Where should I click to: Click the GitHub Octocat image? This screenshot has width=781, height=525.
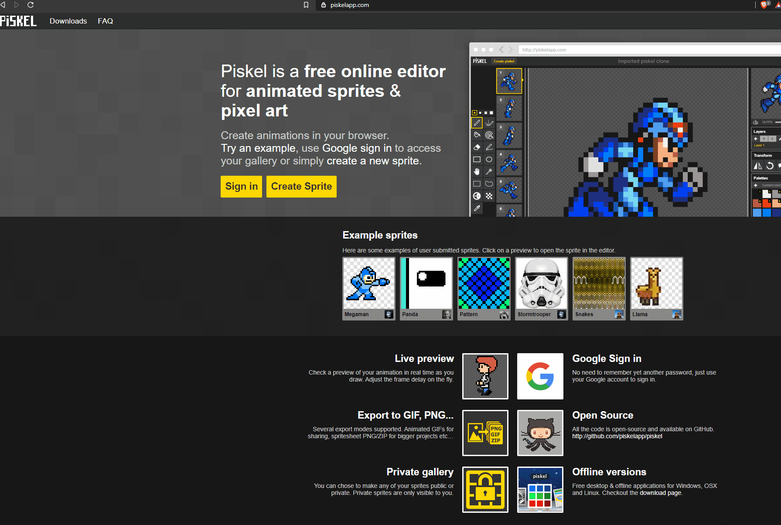[x=540, y=433]
